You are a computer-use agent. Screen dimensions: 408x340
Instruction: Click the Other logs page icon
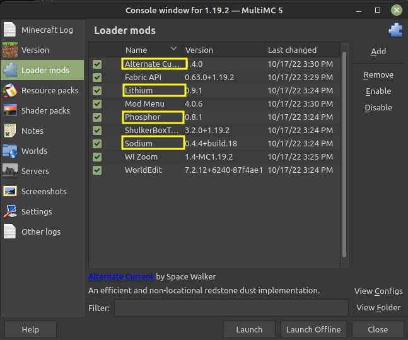(x=10, y=232)
